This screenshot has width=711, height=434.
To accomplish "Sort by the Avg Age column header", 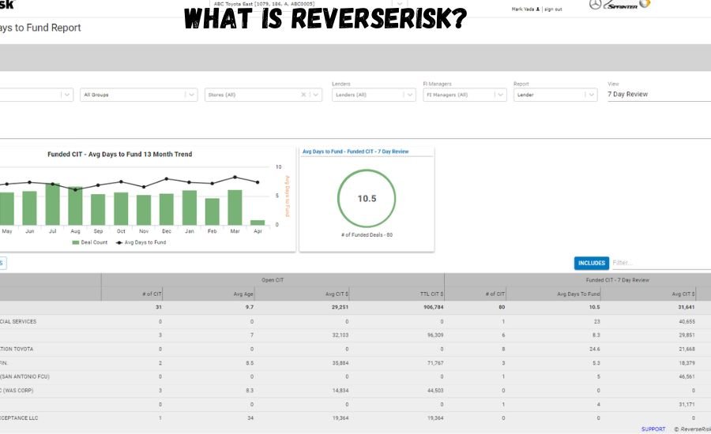I will point(243,294).
